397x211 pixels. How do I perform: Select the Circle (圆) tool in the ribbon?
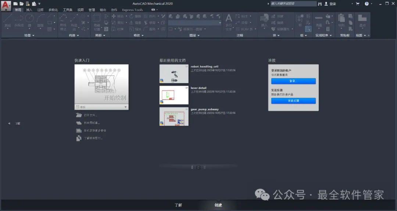click(29, 21)
